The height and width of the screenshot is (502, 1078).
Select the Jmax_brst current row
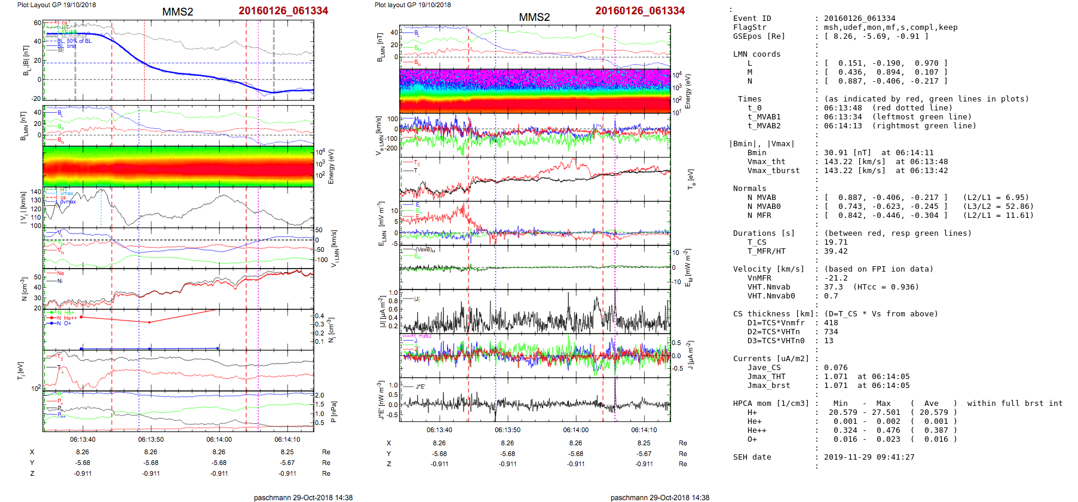tap(767, 386)
